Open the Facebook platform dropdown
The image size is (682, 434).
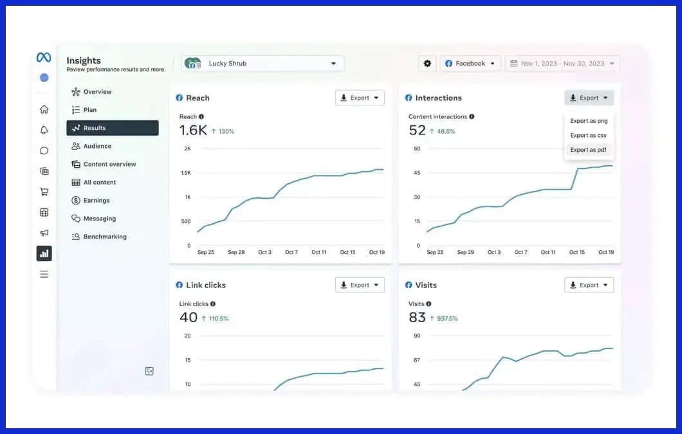[470, 64]
